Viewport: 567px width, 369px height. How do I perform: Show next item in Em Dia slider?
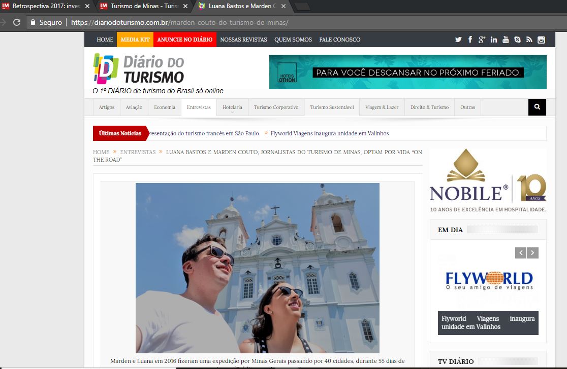pyautogui.click(x=532, y=253)
